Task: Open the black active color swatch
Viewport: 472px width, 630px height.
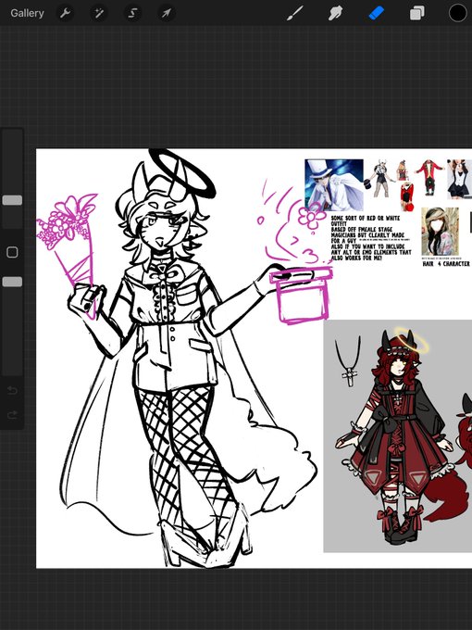Action: (457, 13)
